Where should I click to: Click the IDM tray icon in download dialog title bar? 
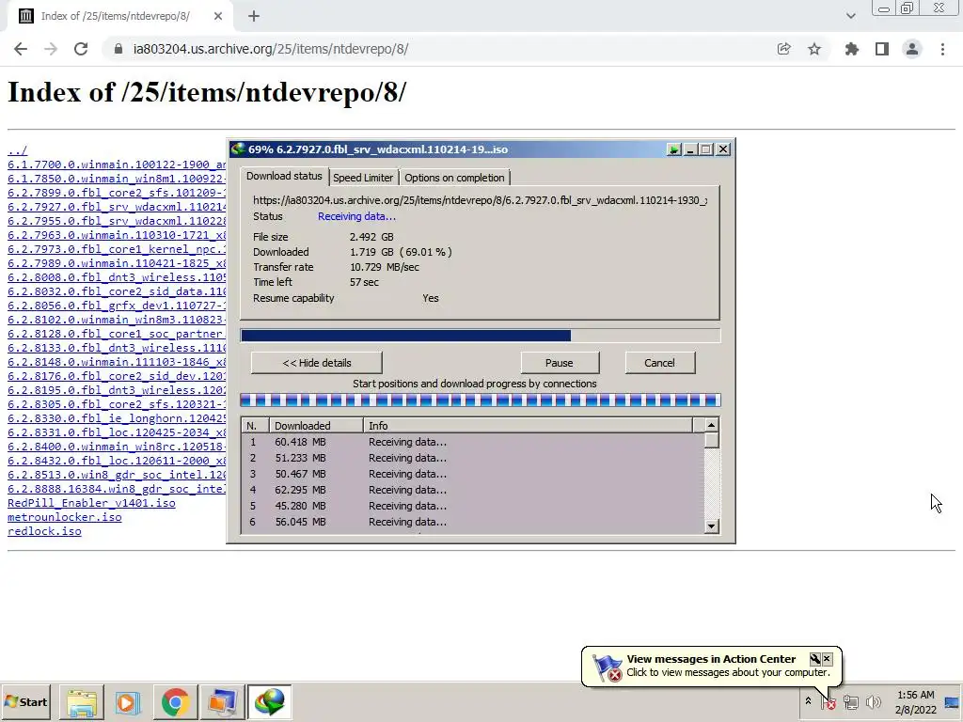[673, 149]
